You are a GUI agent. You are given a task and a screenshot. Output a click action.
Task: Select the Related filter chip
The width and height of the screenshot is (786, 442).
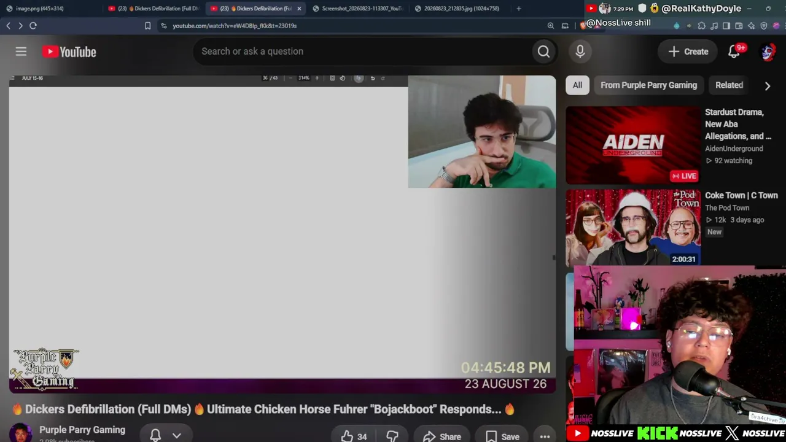click(x=729, y=85)
